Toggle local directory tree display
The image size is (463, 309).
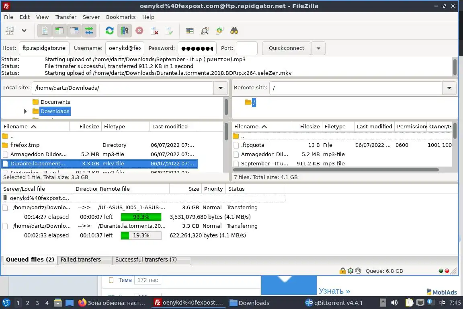[x=59, y=31]
